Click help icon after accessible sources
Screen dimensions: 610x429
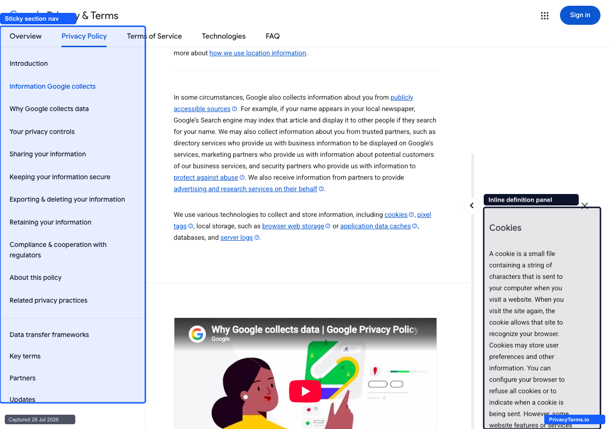(x=234, y=109)
